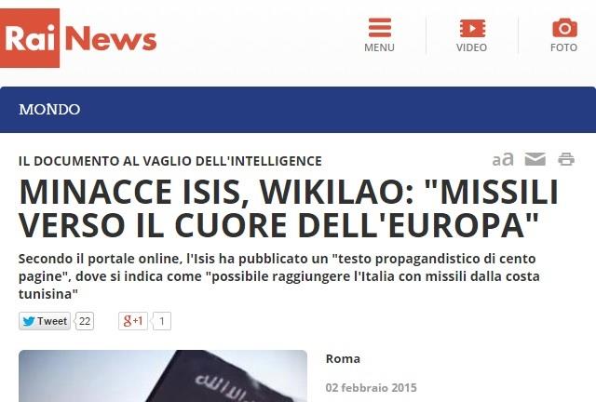The height and width of the screenshot is (402, 596).
Task: Click the date 02 febbraio 2015
Action: point(372,387)
